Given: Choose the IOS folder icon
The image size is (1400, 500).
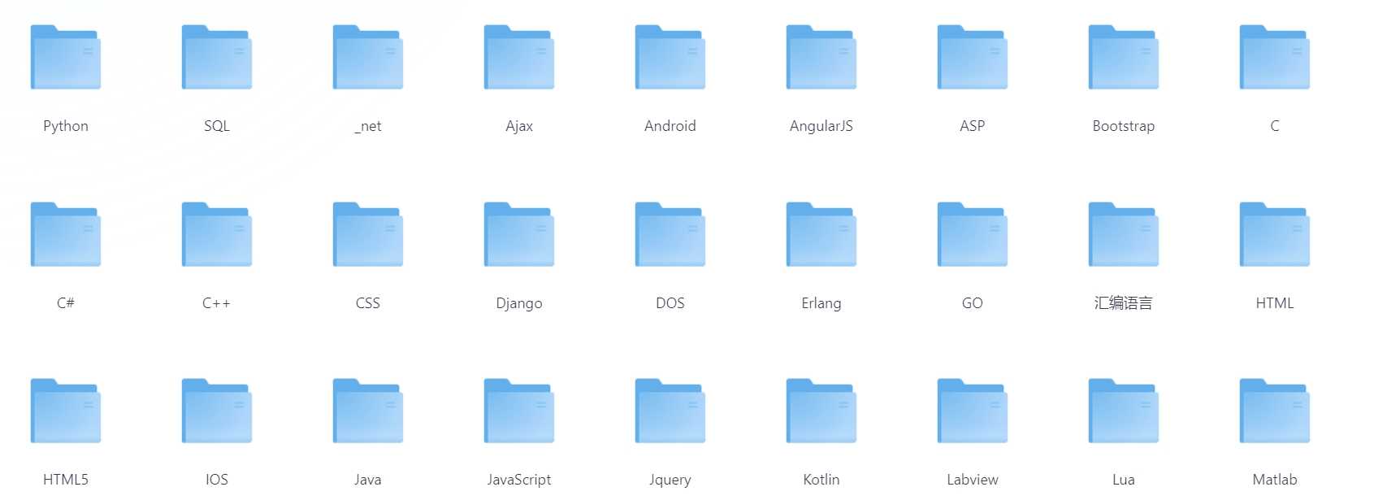Looking at the screenshot, I should (x=217, y=411).
